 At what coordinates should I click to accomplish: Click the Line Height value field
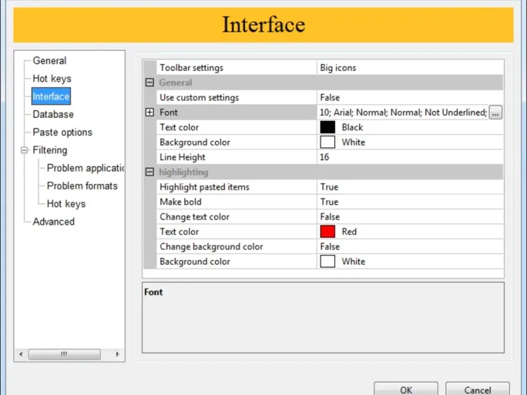pyautogui.click(x=408, y=157)
